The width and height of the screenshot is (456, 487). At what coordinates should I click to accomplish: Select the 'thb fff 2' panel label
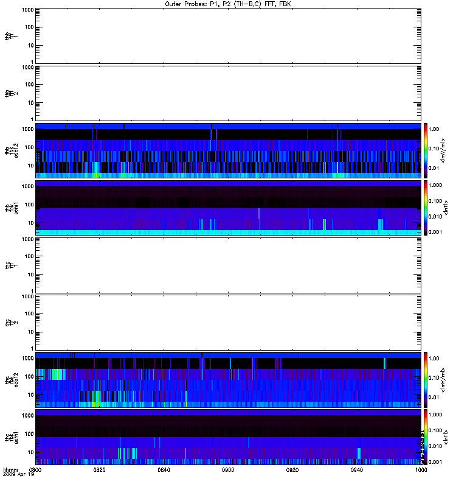click(x=11, y=93)
